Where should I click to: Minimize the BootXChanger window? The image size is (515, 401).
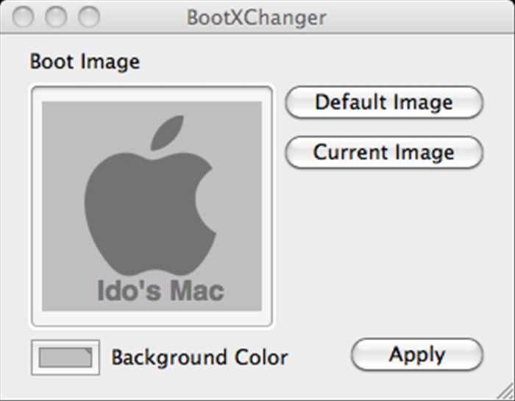(56, 16)
